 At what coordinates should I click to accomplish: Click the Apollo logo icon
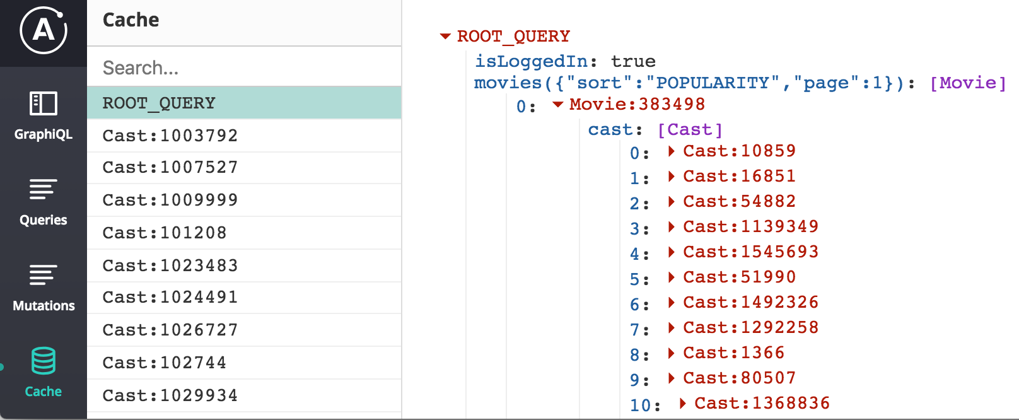click(43, 30)
